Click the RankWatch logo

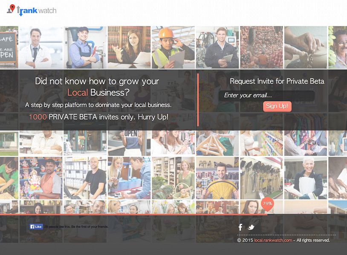point(32,10)
